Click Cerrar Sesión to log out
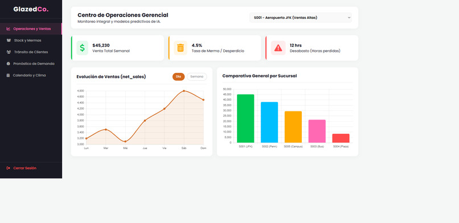Image resolution: width=459 pixels, height=223 pixels. click(25, 168)
